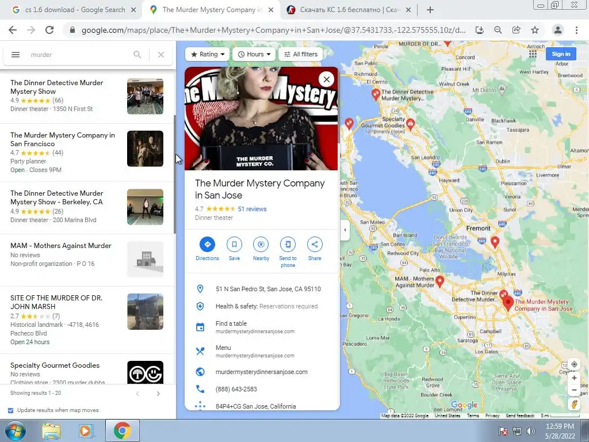Open the Windows Start menu
This screenshot has height=442, width=589.
coord(15,431)
